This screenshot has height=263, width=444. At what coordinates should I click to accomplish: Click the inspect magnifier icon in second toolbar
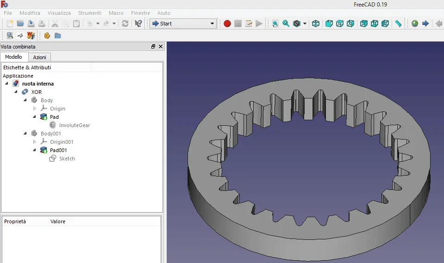coord(10,36)
